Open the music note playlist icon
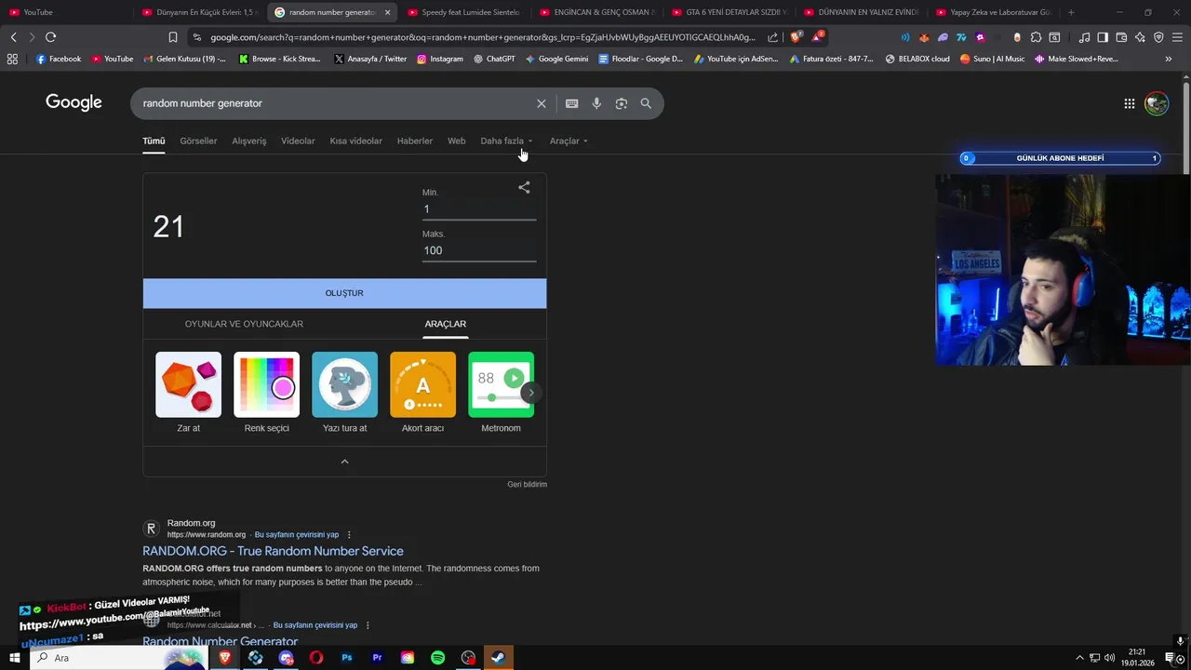 coord(1084,37)
